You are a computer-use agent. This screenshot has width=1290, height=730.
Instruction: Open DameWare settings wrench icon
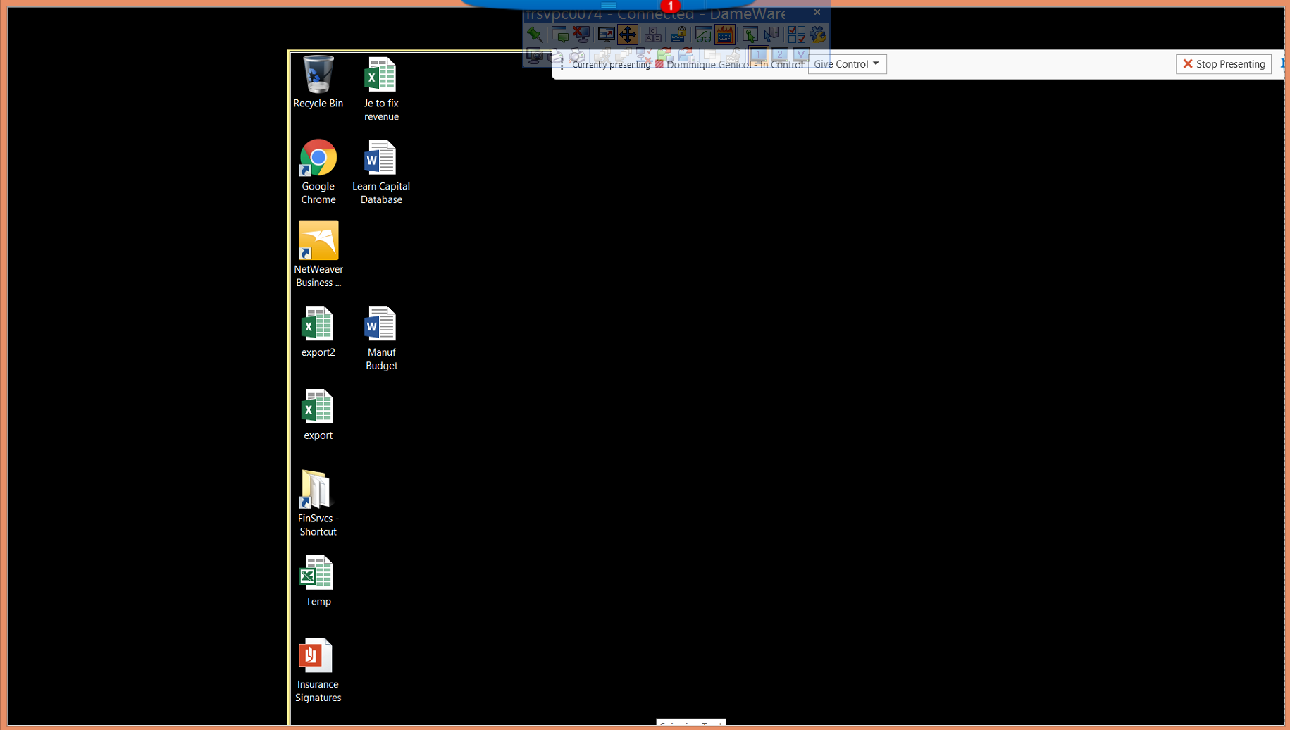click(819, 34)
